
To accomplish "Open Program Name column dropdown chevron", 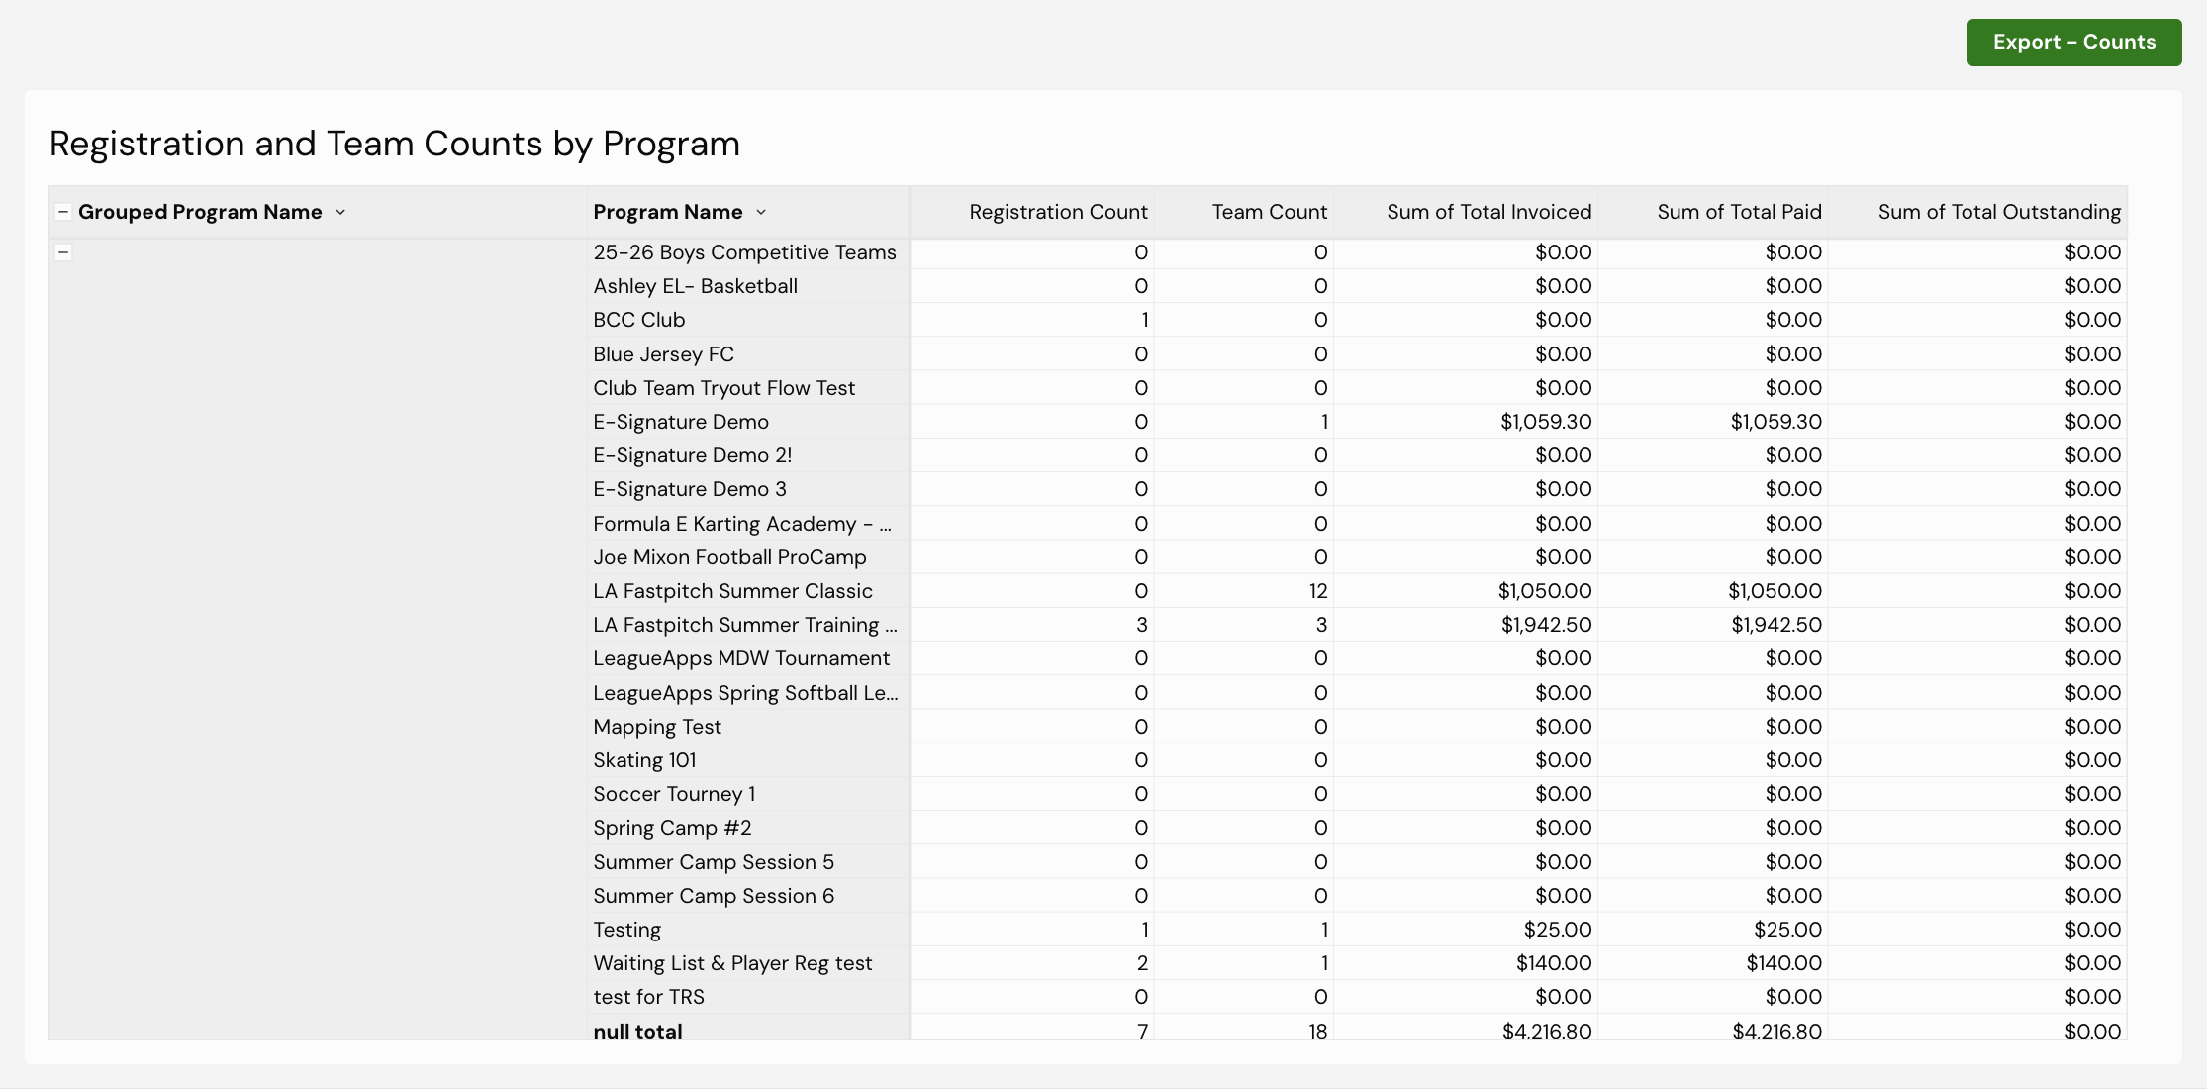I will pos(761,212).
